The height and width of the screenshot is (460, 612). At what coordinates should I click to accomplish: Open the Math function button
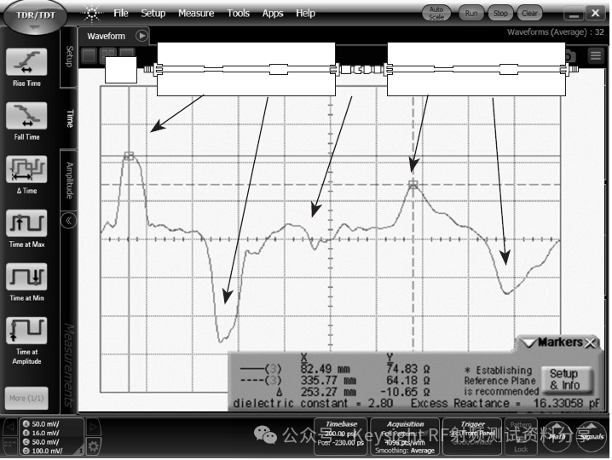557,436
